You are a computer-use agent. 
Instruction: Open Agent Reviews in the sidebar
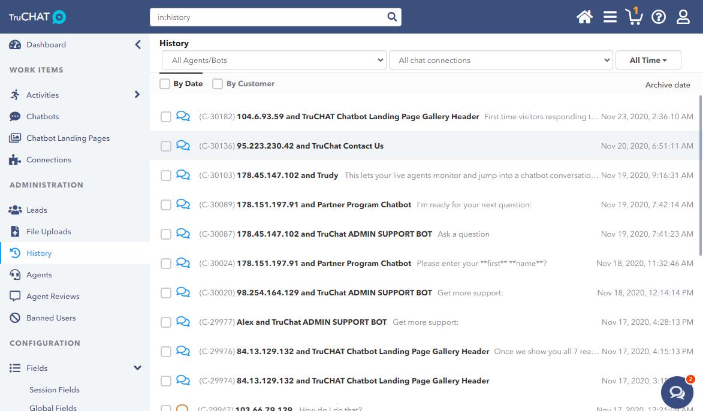53,296
